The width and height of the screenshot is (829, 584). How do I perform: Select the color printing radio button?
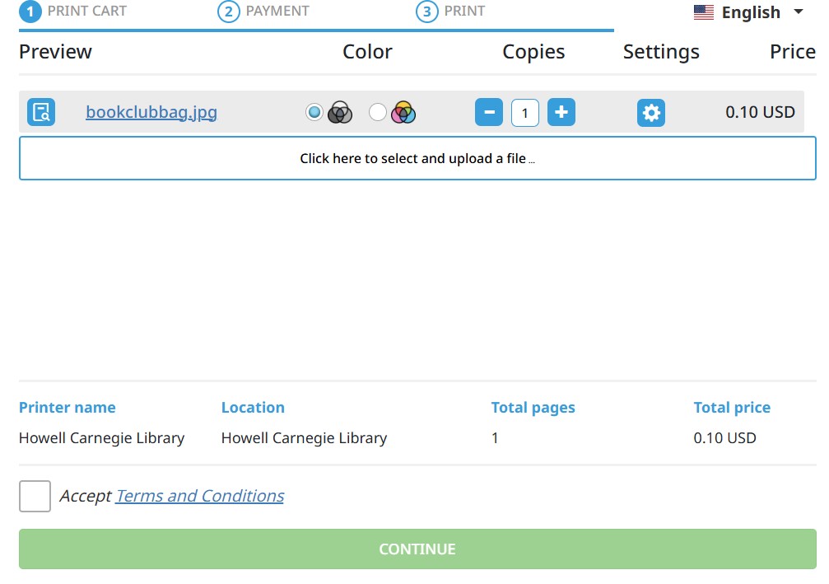click(378, 112)
